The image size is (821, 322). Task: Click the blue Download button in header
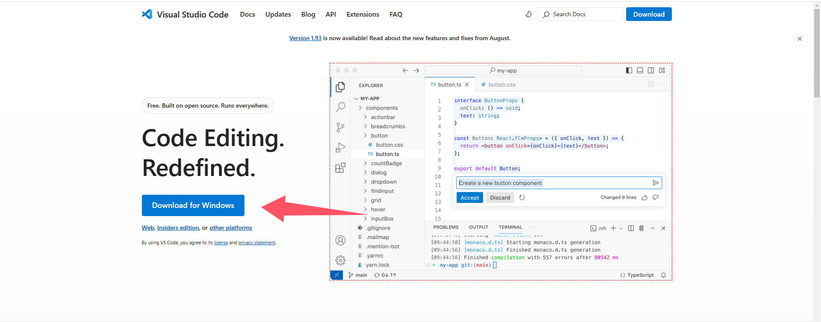pyautogui.click(x=649, y=14)
